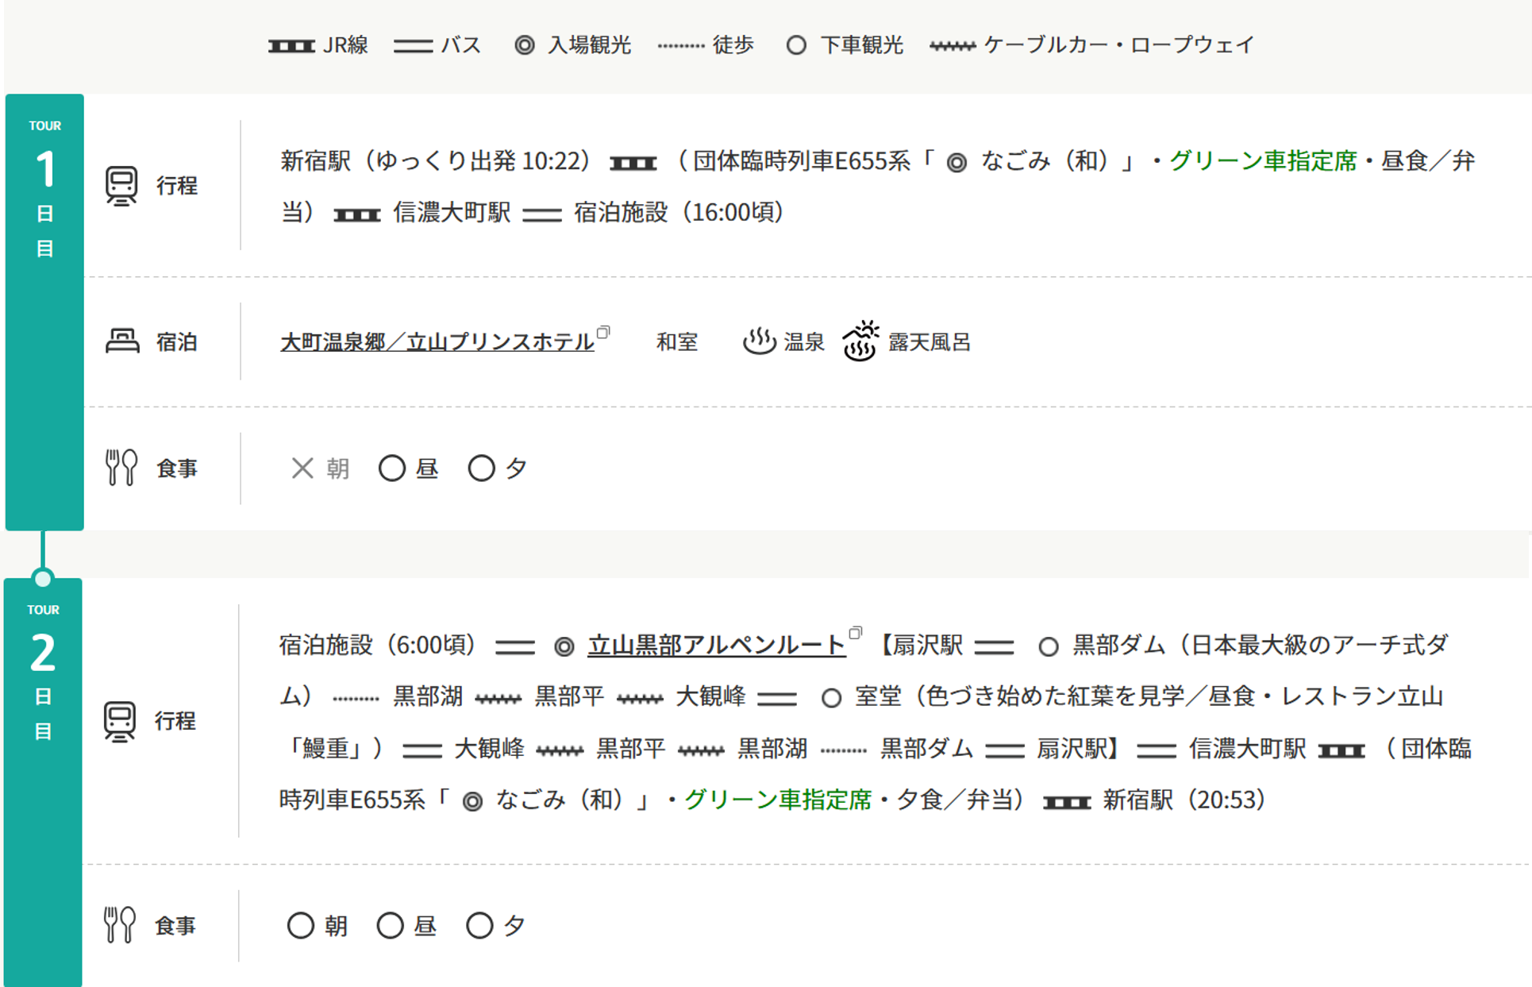Click the Day 1 dinner 夕 circle
The height and width of the screenshot is (987, 1532).
coord(481,468)
